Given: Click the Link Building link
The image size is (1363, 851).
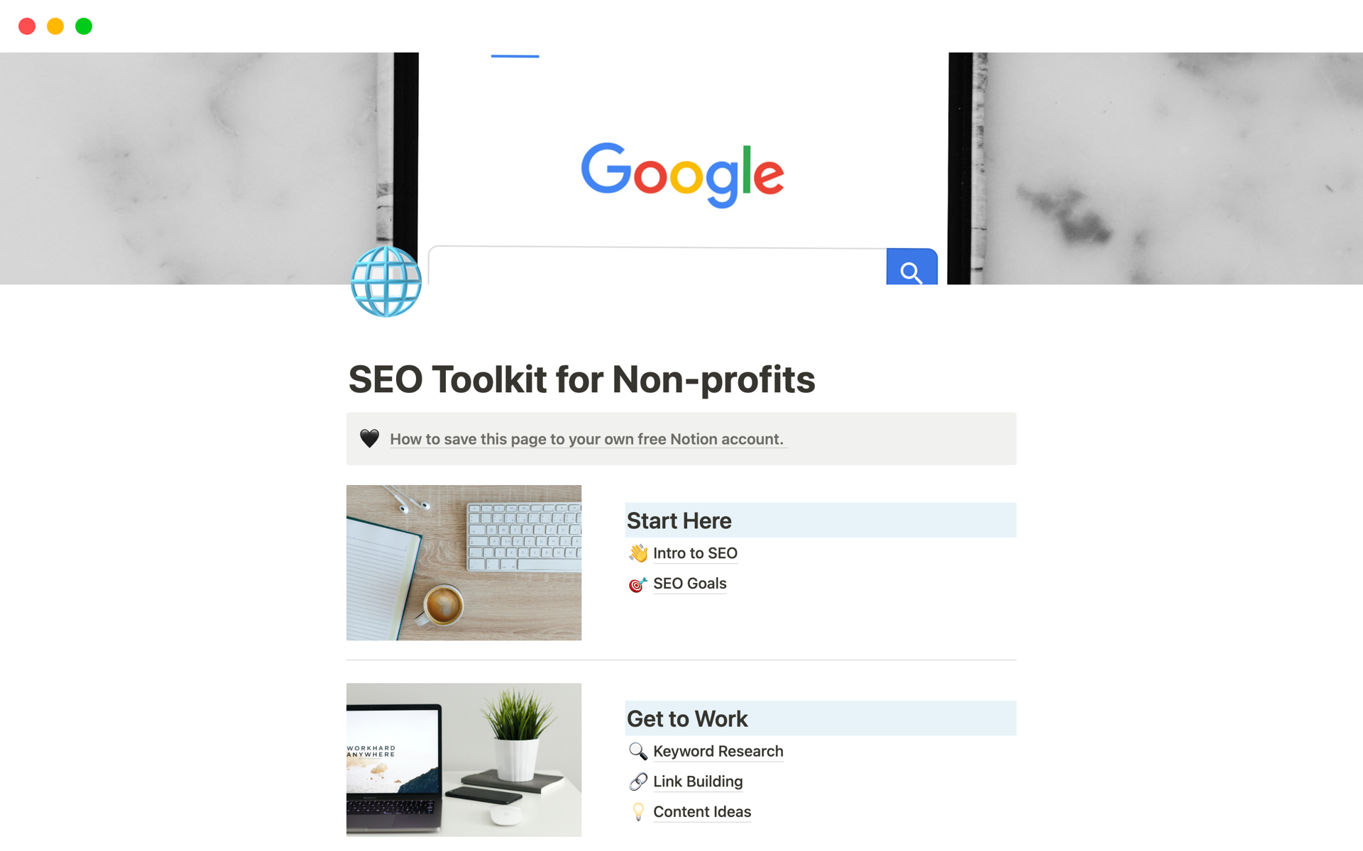Looking at the screenshot, I should [696, 782].
